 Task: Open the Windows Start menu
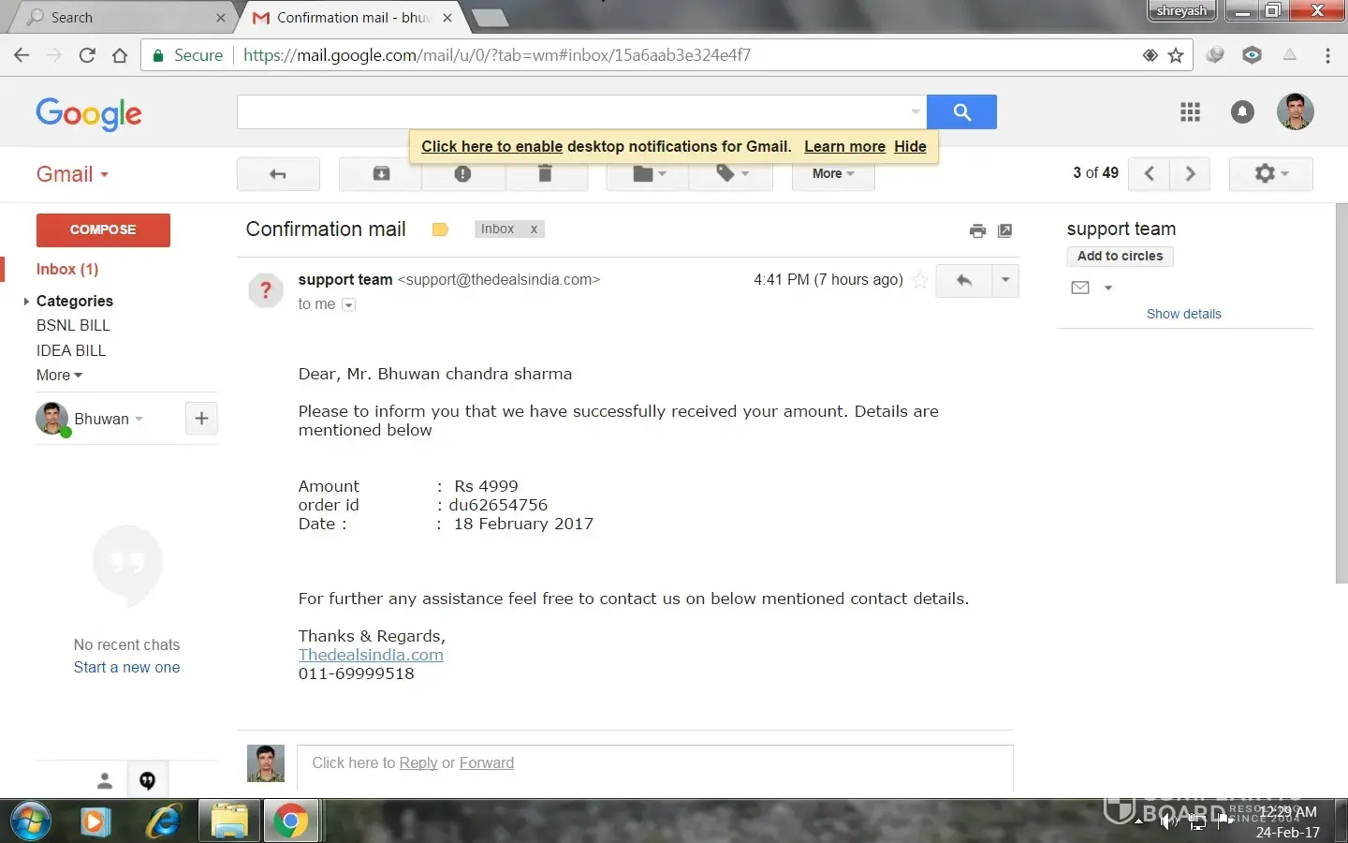pos(29,821)
